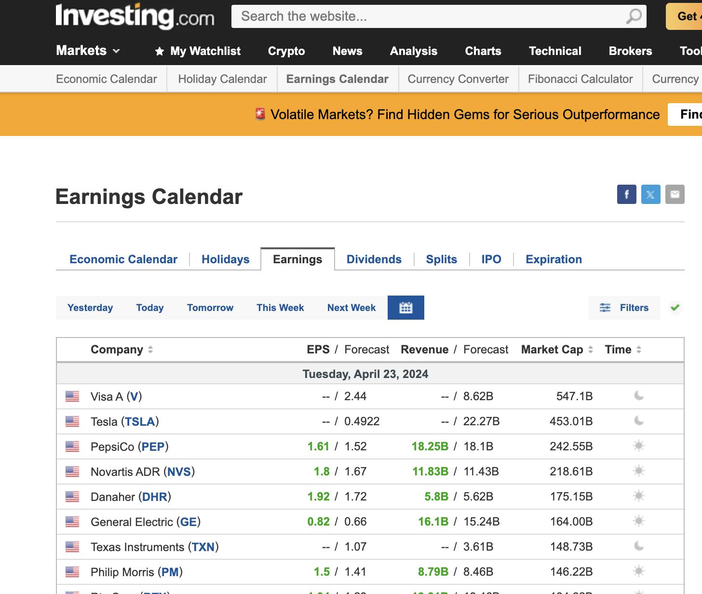Open the Crypto menu item
This screenshot has width=702, height=594.
pyautogui.click(x=286, y=51)
